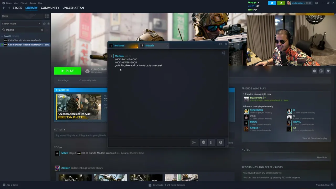
Task: Invite a friend to the Mustafa chat
Action: (x=223, y=53)
